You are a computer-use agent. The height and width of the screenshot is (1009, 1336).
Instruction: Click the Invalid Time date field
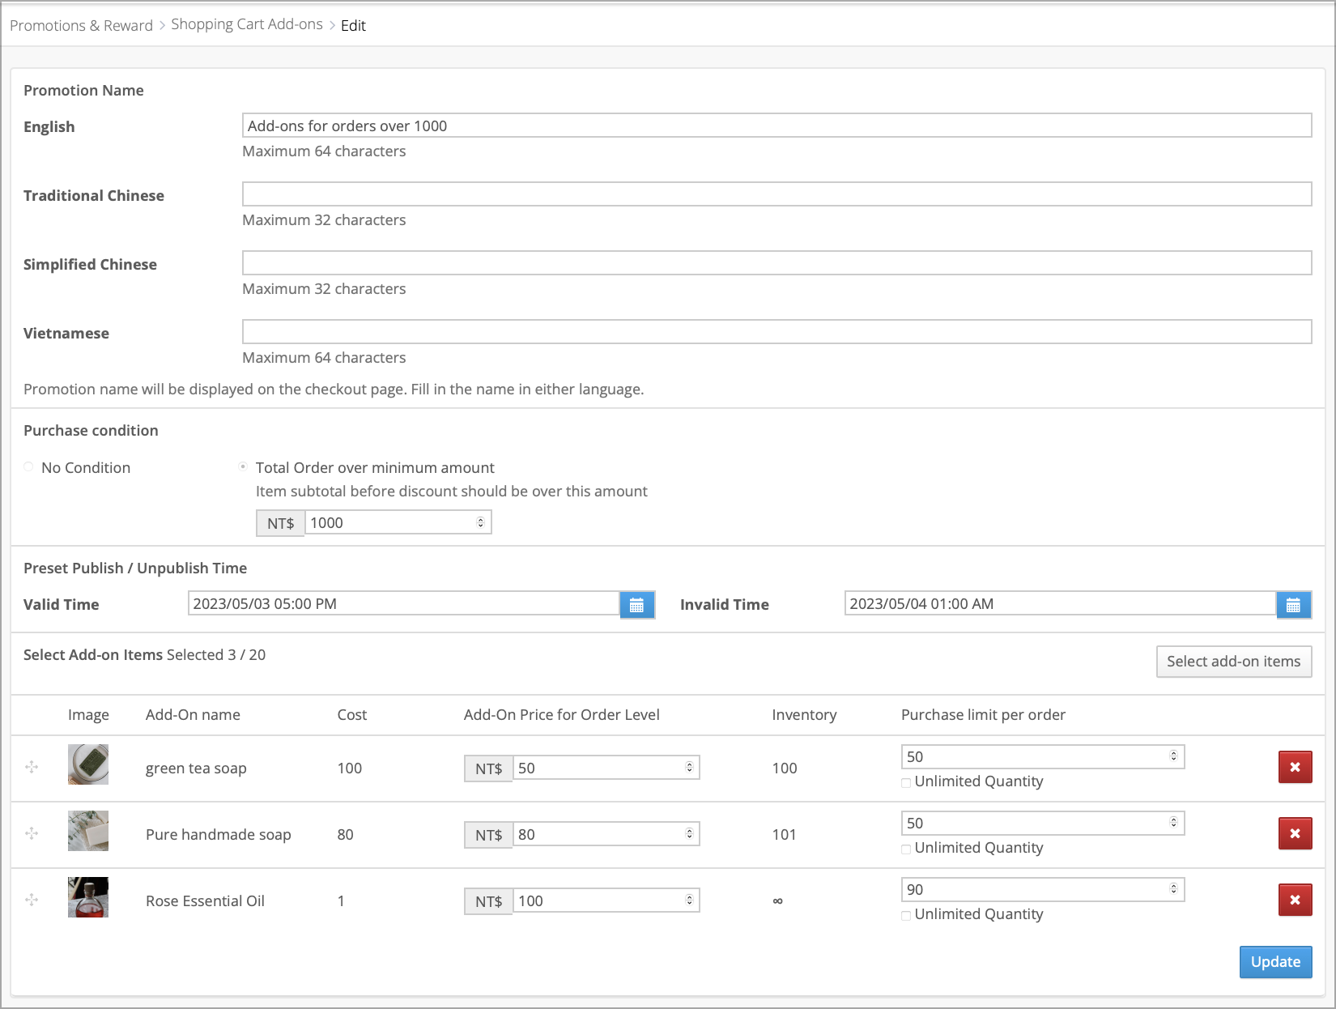(1061, 603)
